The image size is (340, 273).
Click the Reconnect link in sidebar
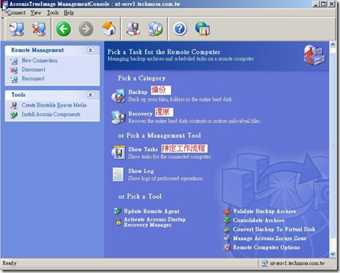coord(33,79)
